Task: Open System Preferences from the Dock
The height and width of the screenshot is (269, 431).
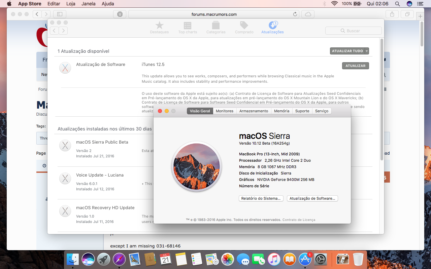Action: pos(321,259)
